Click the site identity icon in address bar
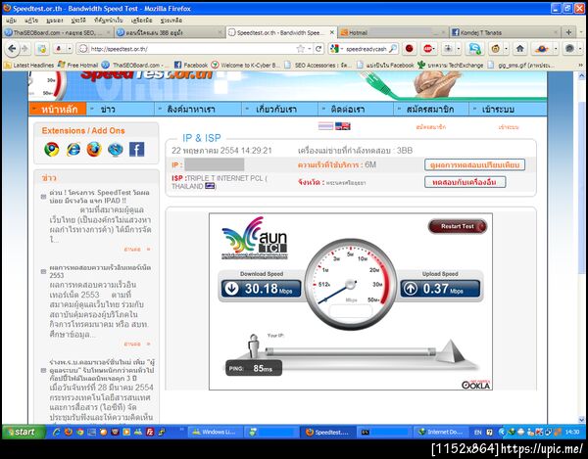This screenshot has width=588, height=459. [83, 49]
